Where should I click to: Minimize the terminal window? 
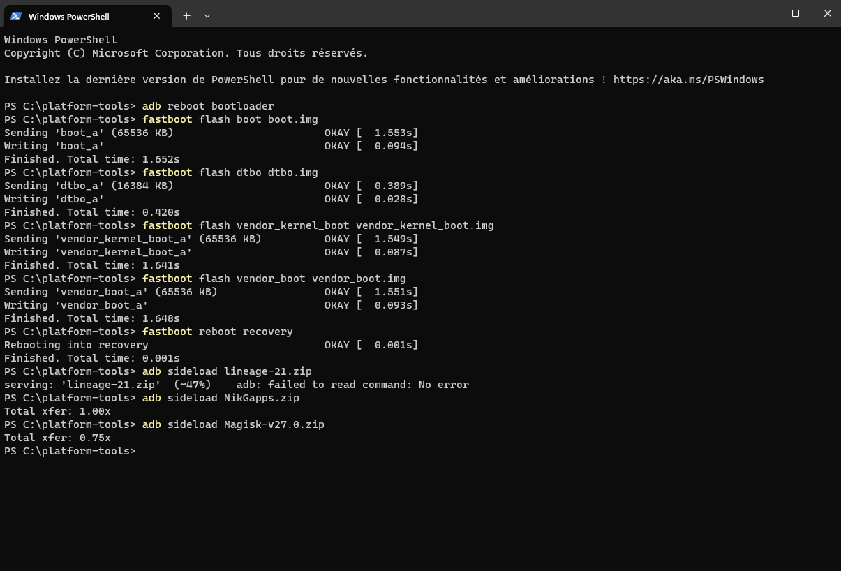coord(763,13)
